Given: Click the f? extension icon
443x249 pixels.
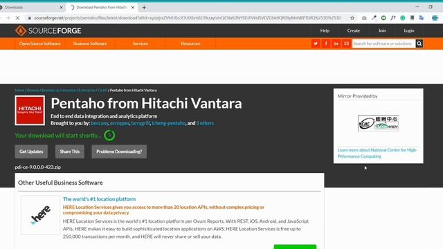Looking at the screenshot, I should 393,18.
